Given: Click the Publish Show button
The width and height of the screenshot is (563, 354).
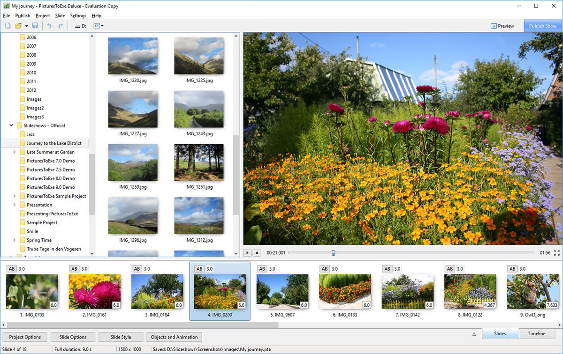Looking at the screenshot, I should coord(542,26).
